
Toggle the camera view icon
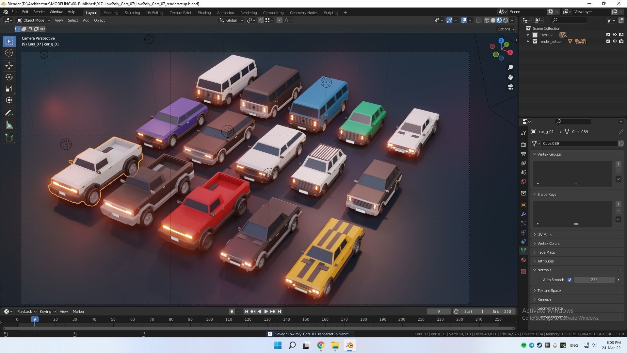(x=510, y=87)
